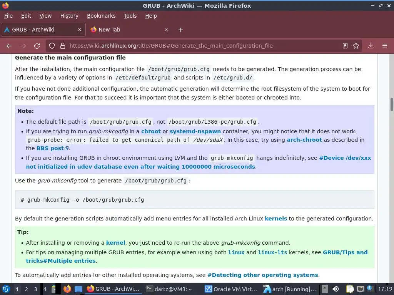The image size is (394, 295).
Task: Reload the current page
Action: click(37, 46)
